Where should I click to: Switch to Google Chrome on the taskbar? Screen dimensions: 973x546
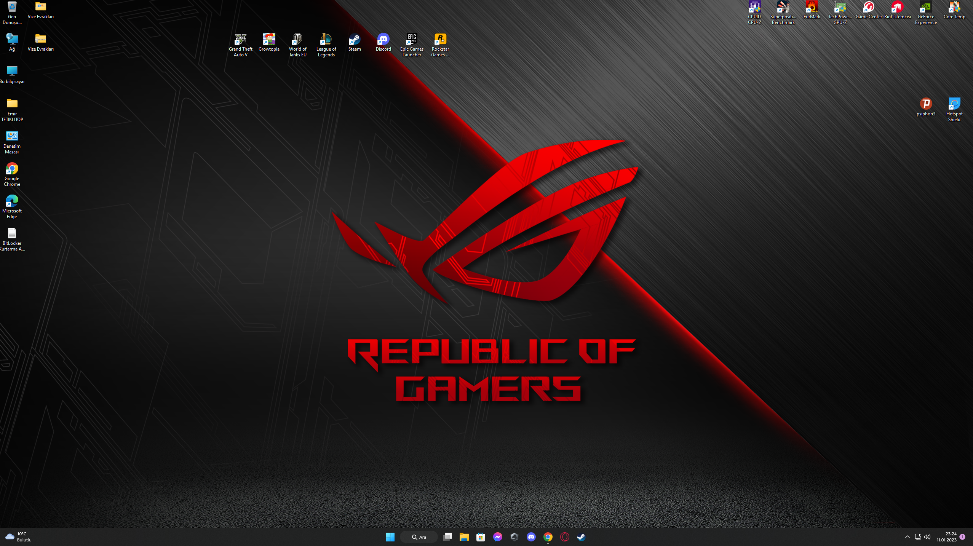click(x=548, y=537)
